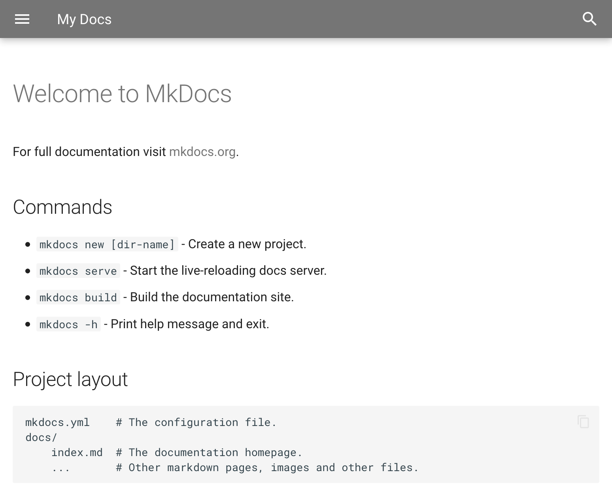Image resolution: width=612 pixels, height=502 pixels.
Task: Click text 'Print help message and exit.'
Action: pos(190,324)
